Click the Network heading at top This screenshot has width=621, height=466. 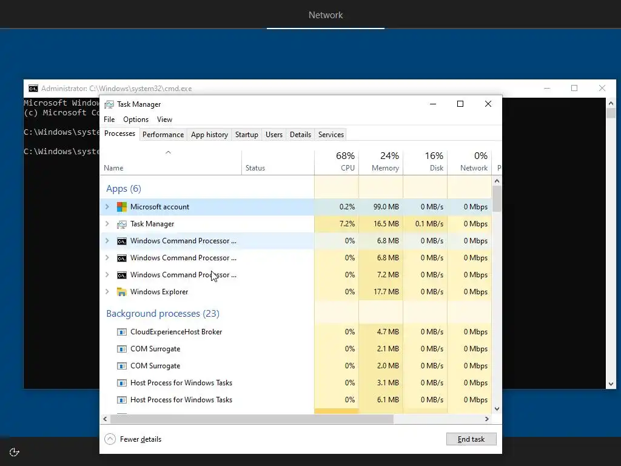(x=326, y=15)
